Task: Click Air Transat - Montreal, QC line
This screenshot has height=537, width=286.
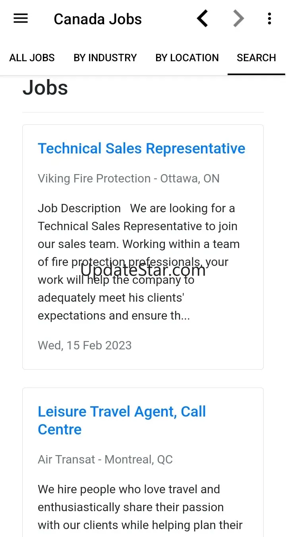Action: 105,459
